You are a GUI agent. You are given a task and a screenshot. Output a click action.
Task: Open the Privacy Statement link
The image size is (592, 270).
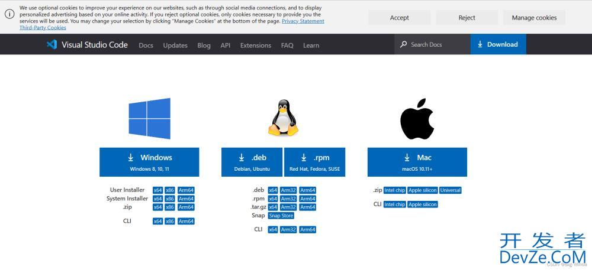(x=303, y=21)
